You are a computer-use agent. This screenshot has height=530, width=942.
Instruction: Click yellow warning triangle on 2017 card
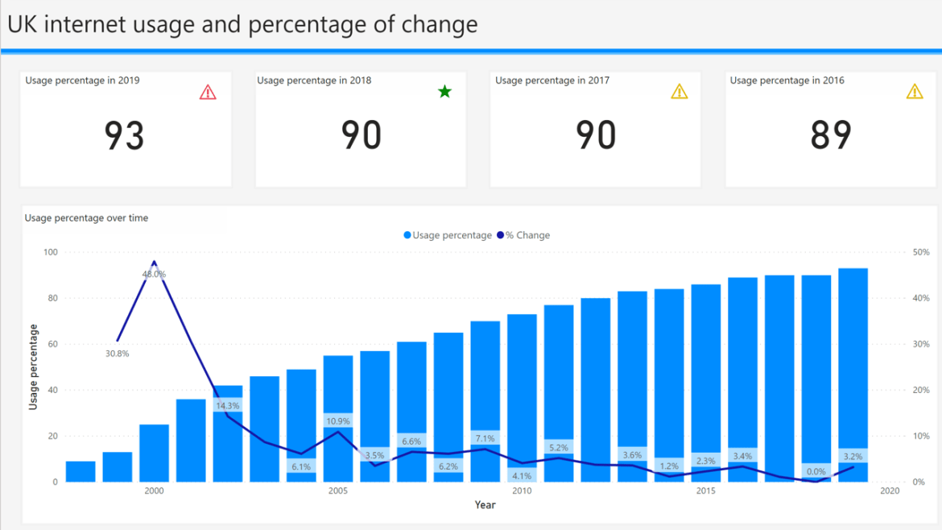click(x=680, y=91)
